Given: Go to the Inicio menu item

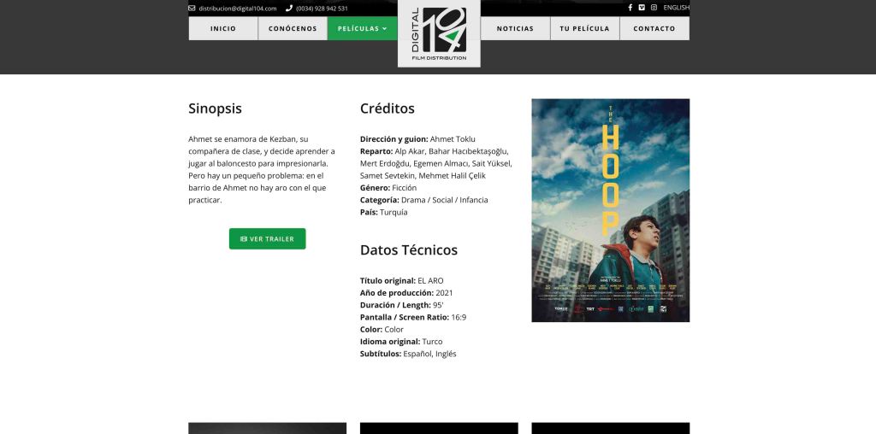Looking at the screenshot, I should [x=223, y=28].
